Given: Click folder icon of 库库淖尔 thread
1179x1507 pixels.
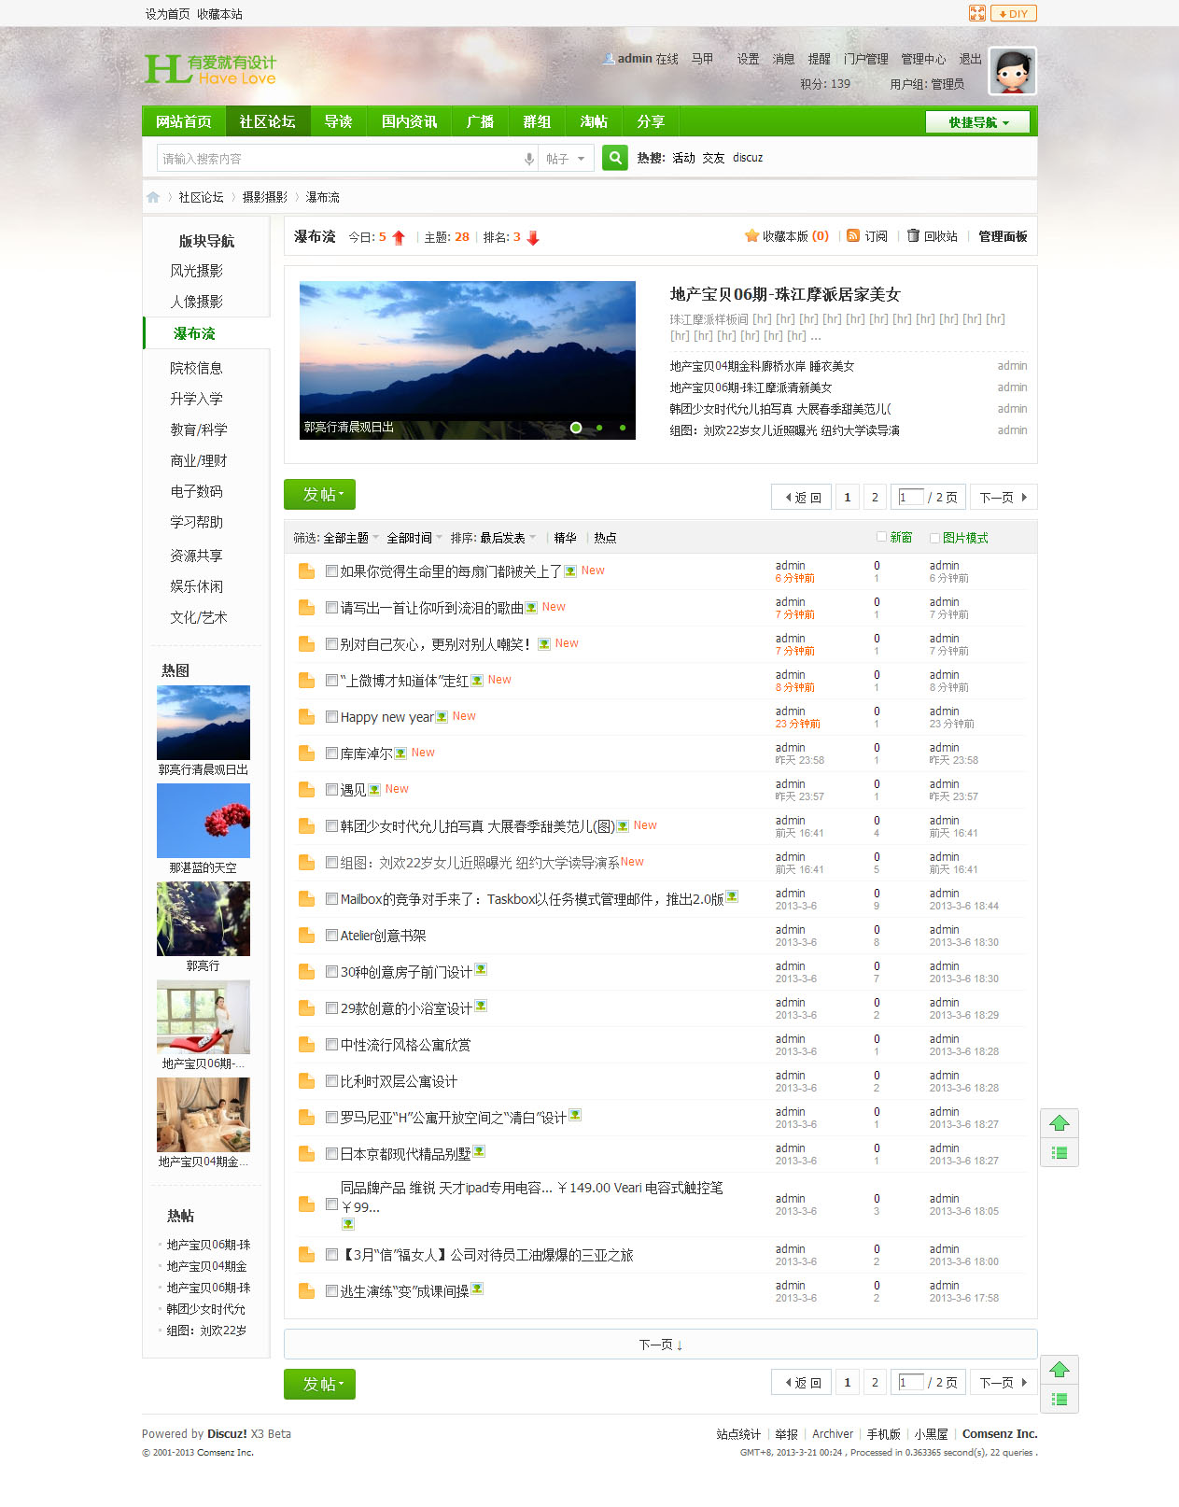Looking at the screenshot, I should click(x=306, y=753).
